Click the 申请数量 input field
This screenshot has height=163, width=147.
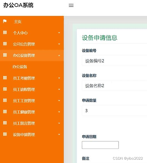click(114, 110)
